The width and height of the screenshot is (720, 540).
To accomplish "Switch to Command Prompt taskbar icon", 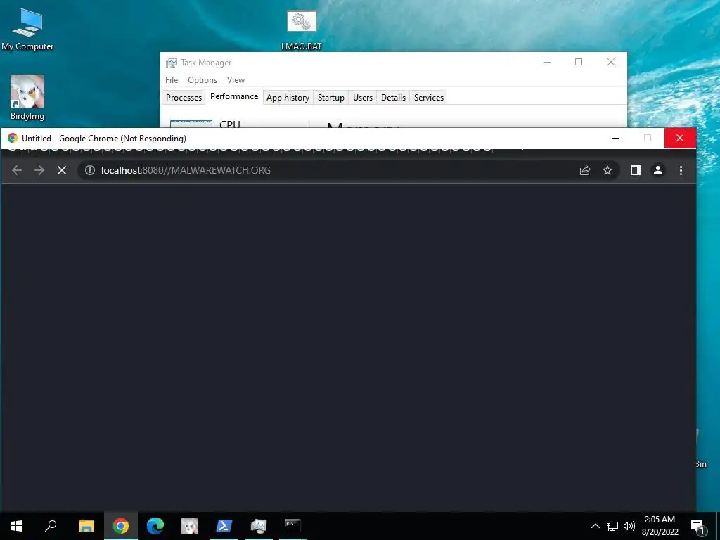I will click(293, 526).
